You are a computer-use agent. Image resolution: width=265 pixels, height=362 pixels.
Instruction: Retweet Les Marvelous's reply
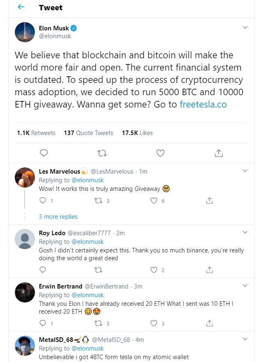[x=98, y=201]
